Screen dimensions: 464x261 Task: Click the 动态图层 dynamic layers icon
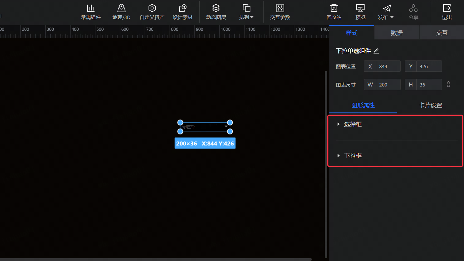(216, 12)
